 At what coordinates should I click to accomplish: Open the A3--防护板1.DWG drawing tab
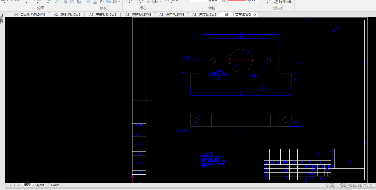click(138, 15)
